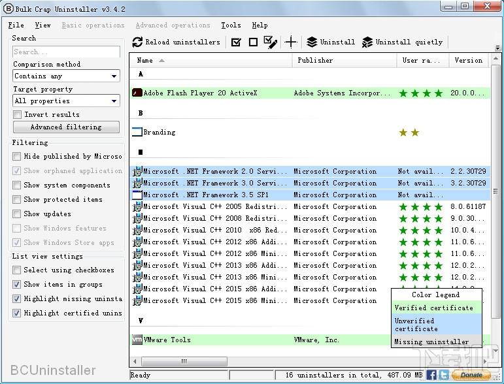Image resolution: width=504 pixels, height=384 pixels.
Task: Enable Hide published by Microsoft checkbox
Action: 16,156
